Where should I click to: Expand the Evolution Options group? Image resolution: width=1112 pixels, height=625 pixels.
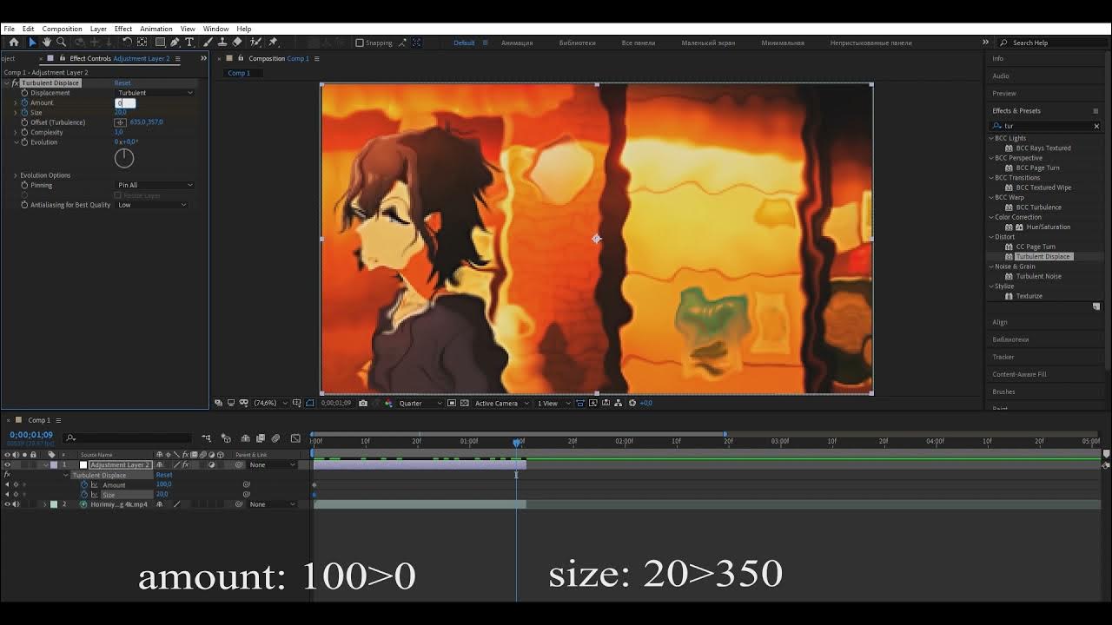pos(16,175)
